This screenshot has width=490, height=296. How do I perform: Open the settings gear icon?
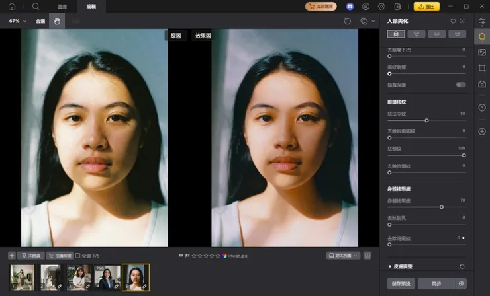[x=381, y=6]
